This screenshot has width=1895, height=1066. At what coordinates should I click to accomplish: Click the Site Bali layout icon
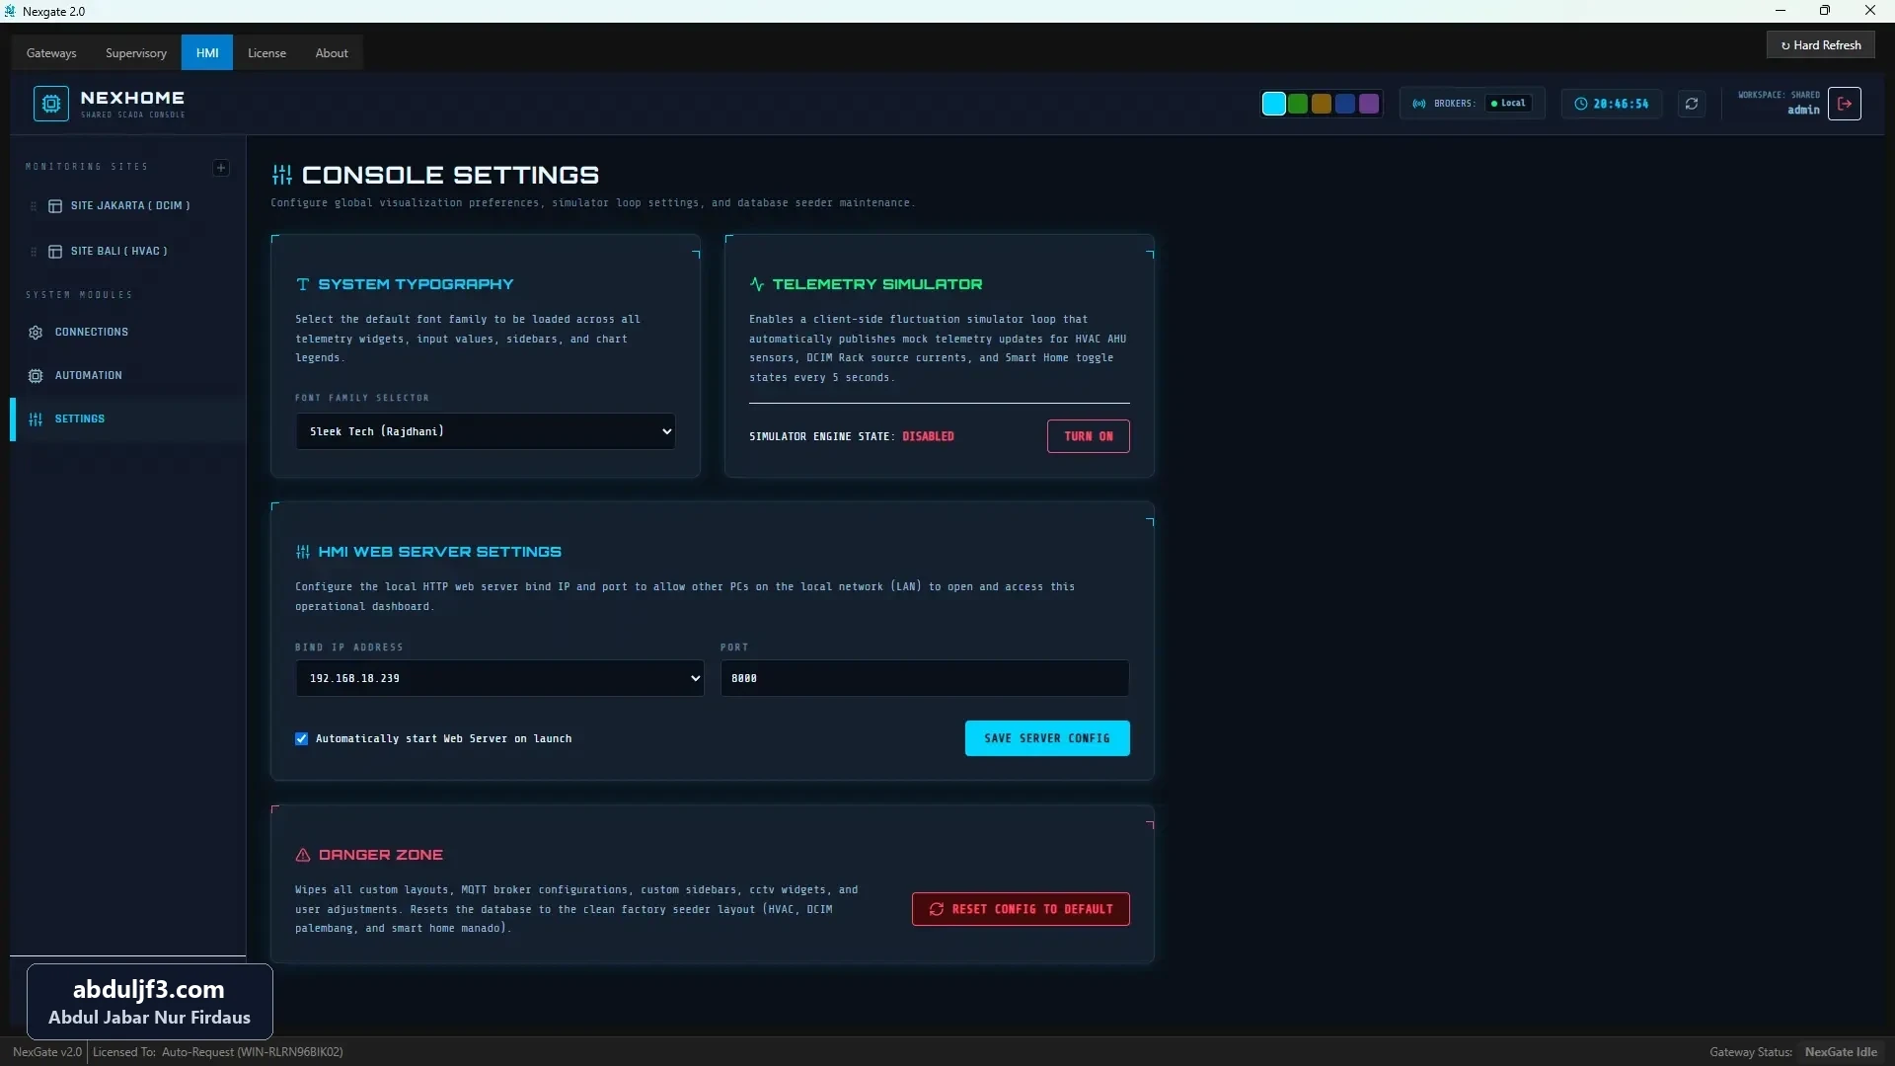coord(55,252)
